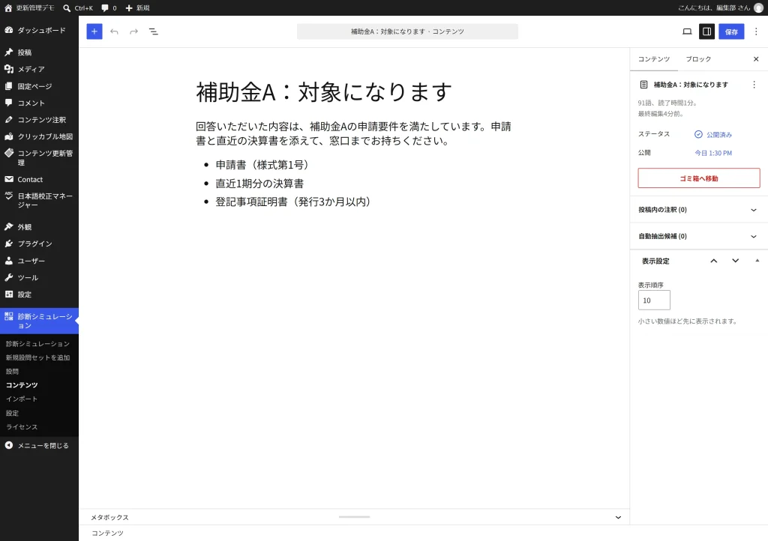This screenshot has height=541, width=768.
Task: Change publish date 今日 1:30 PM
Action: tap(713, 153)
